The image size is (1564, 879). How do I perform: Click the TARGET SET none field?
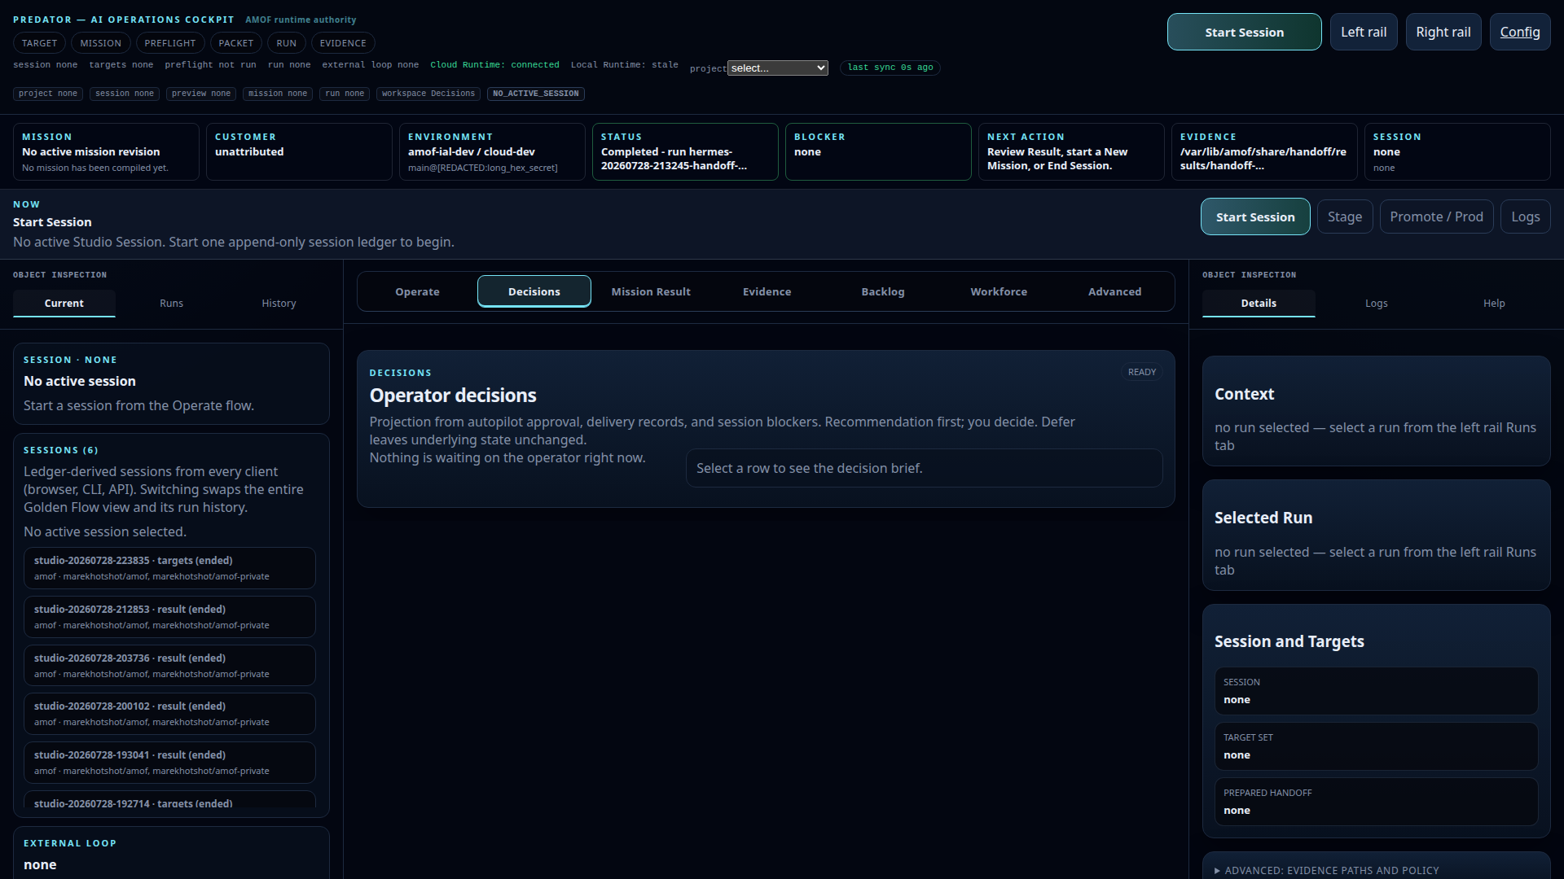click(1376, 746)
